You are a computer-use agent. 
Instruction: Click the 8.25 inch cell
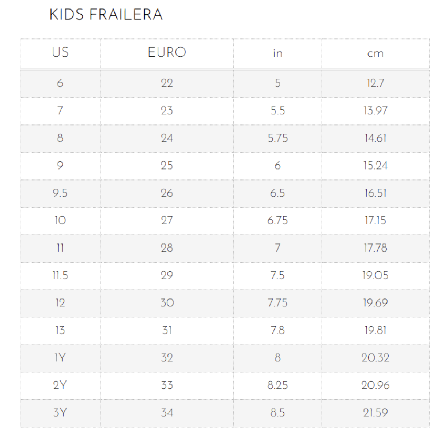pos(278,385)
